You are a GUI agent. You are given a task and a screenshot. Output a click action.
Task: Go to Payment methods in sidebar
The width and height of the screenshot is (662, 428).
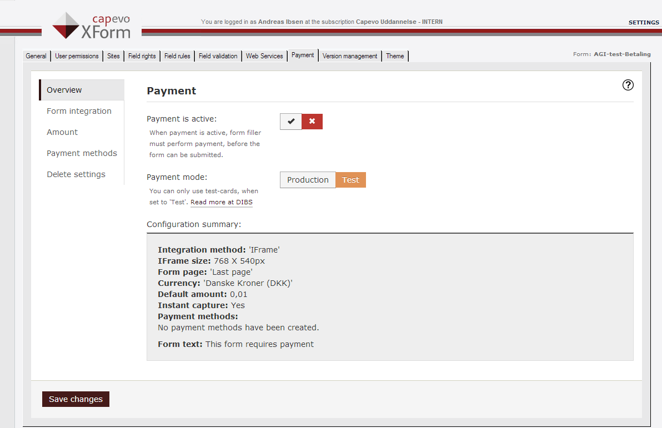(82, 153)
